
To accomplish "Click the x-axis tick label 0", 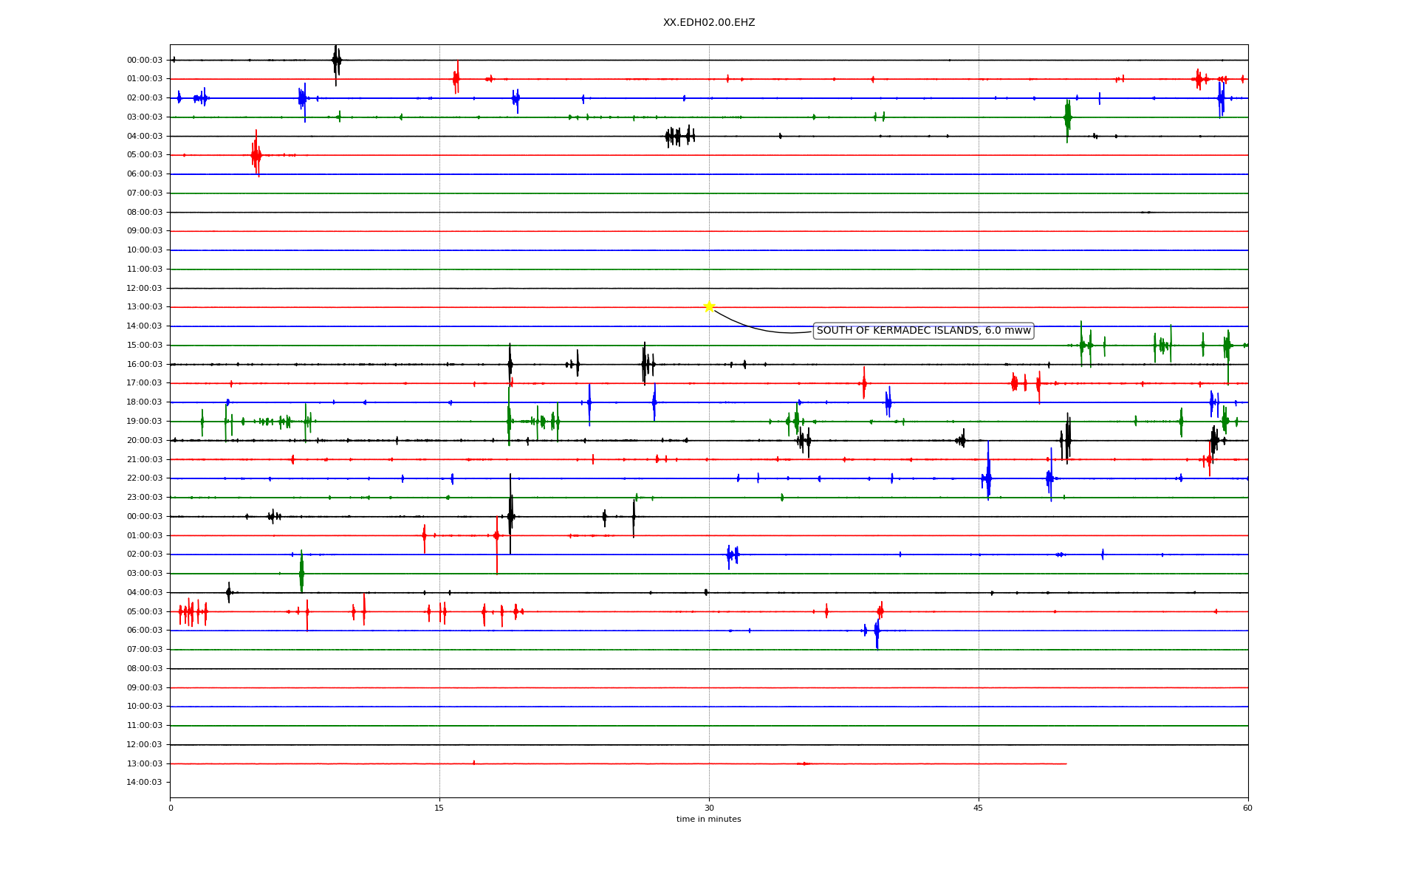I will point(171,808).
